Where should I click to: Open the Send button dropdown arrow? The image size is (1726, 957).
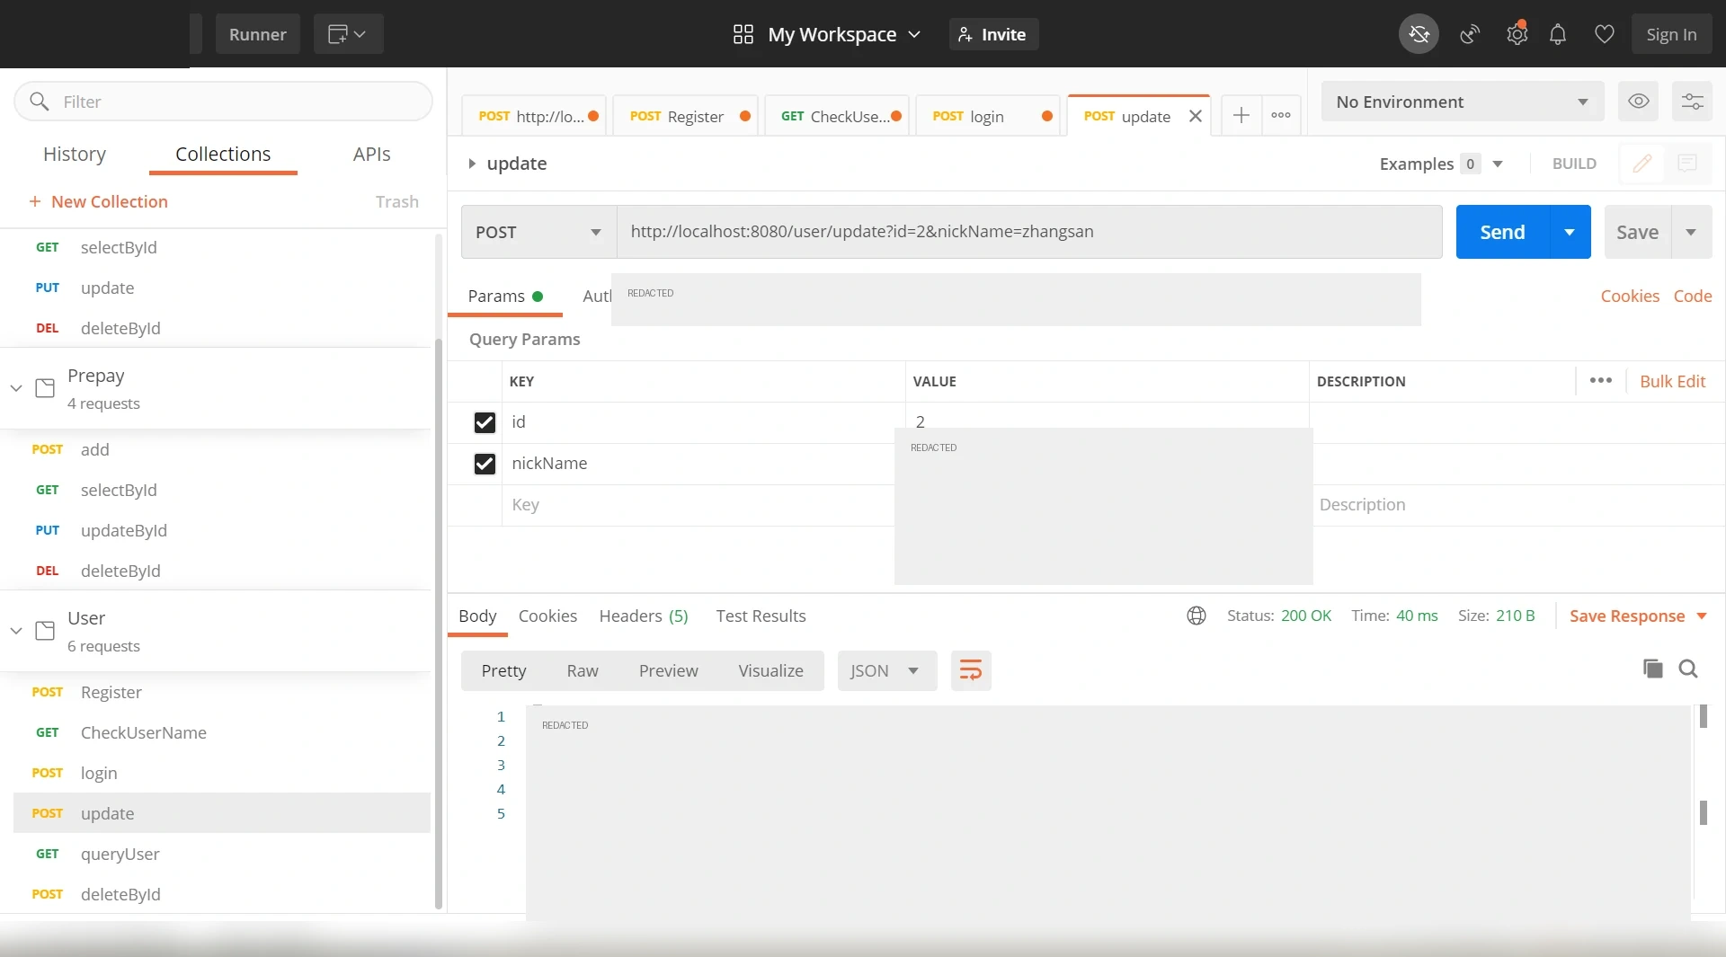[x=1570, y=232]
